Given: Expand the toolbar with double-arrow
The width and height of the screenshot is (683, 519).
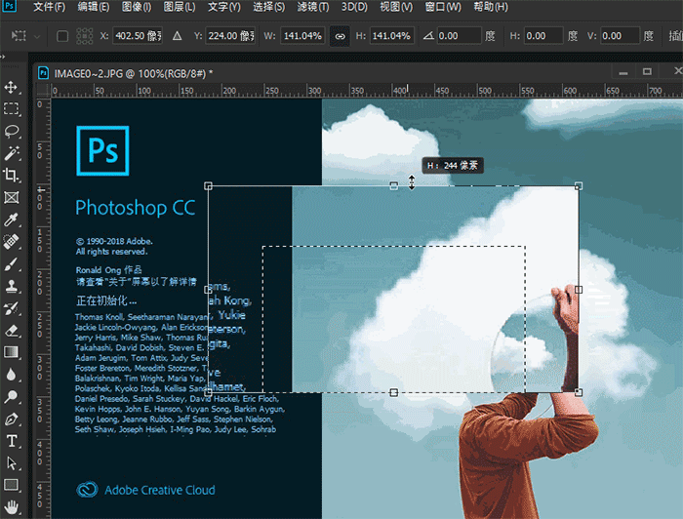Looking at the screenshot, I should [x=3, y=57].
